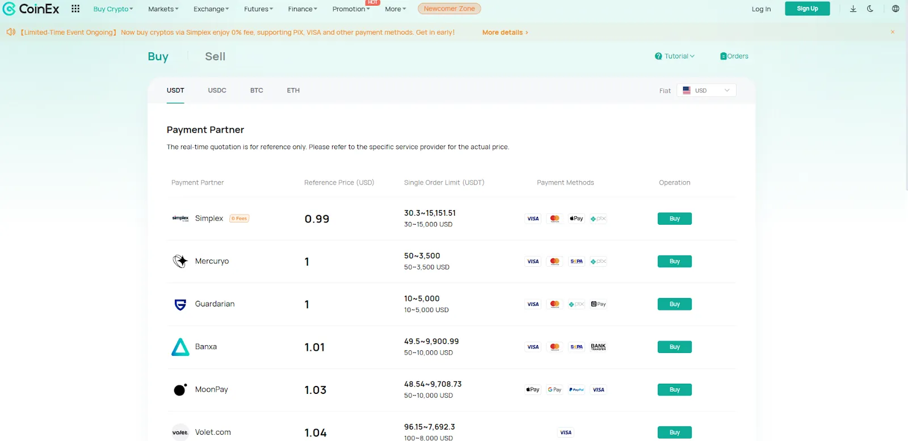Screen dimensions: 908x441
Task: Close the orange announcement banner
Action: [x=893, y=32]
